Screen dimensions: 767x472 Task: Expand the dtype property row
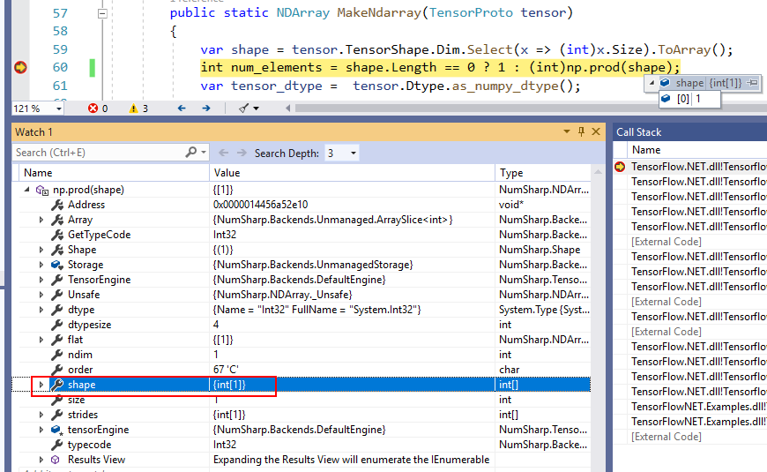click(x=41, y=310)
